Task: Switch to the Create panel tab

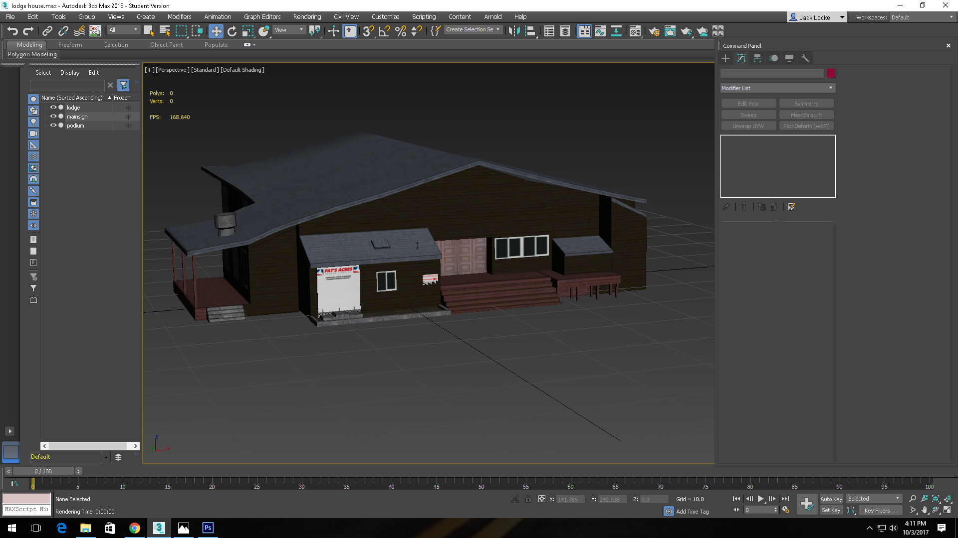Action: [725, 58]
